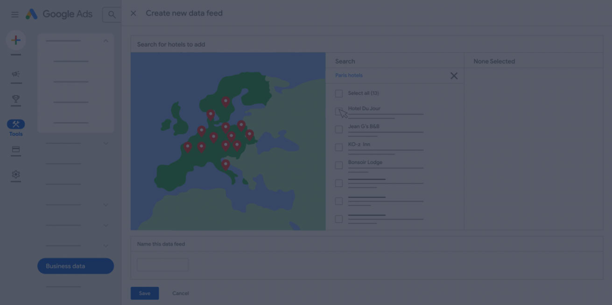Open the Tools wrench icon
Screen dimensions: 612x305
click(x=16, y=124)
